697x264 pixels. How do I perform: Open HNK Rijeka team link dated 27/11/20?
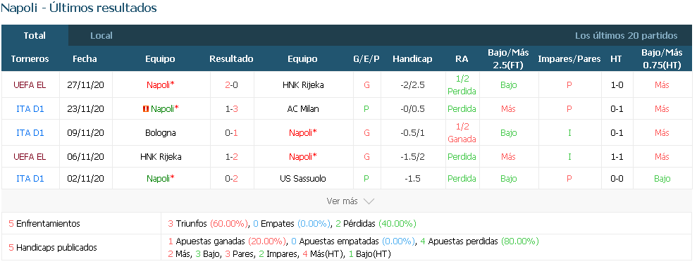[302, 84]
